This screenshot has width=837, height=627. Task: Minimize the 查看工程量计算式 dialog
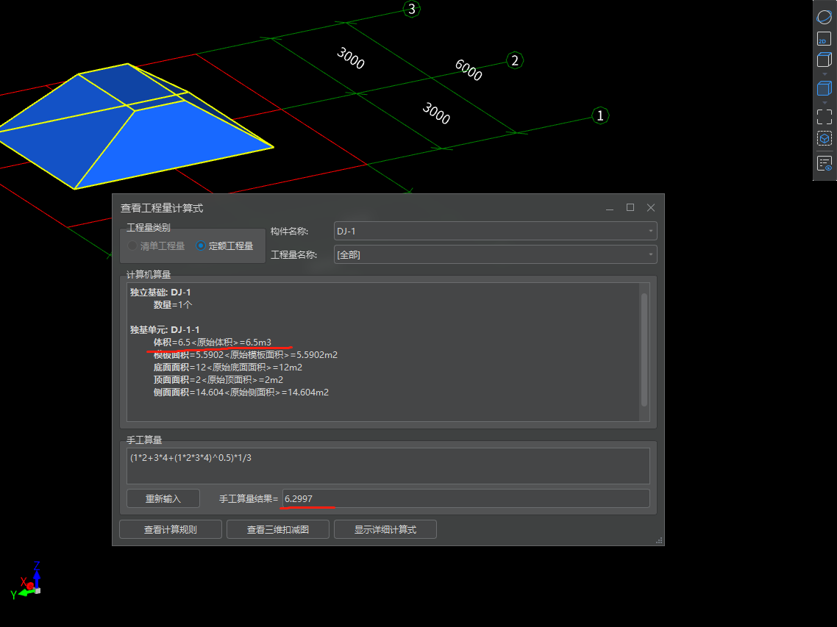tap(610, 208)
